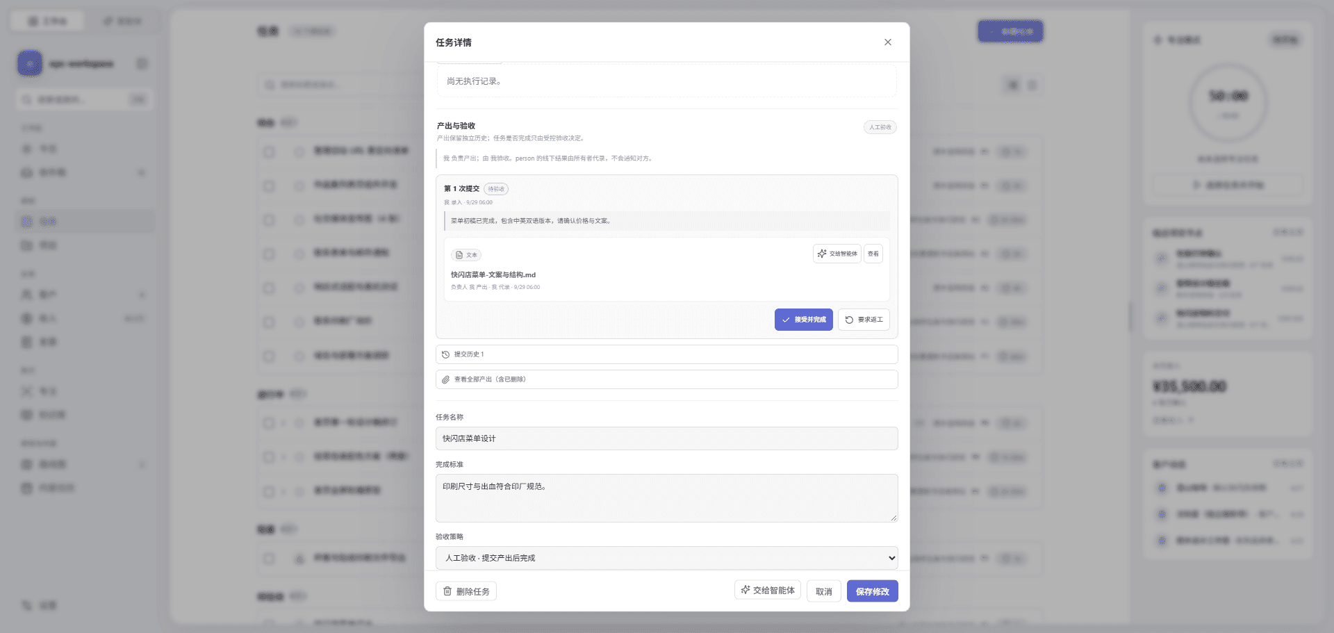Screen dimensions: 1334x633
Task: Click the undo arrow icon in 要求返工
Action: coord(849,320)
